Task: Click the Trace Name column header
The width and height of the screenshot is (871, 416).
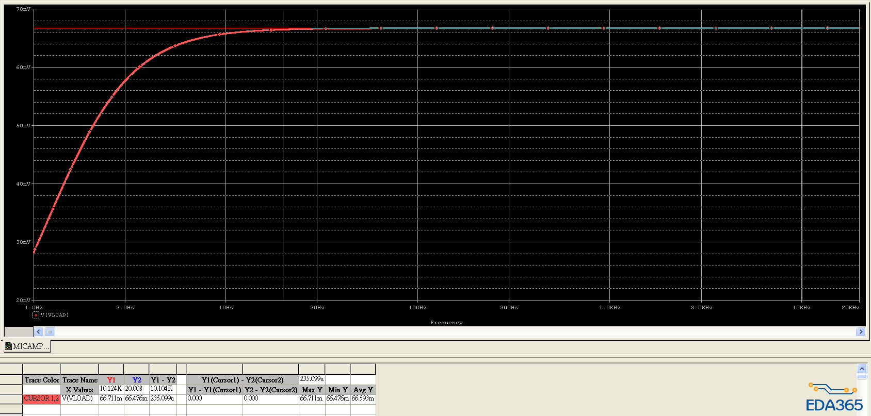Action: pyautogui.click(x=80, y=380)
